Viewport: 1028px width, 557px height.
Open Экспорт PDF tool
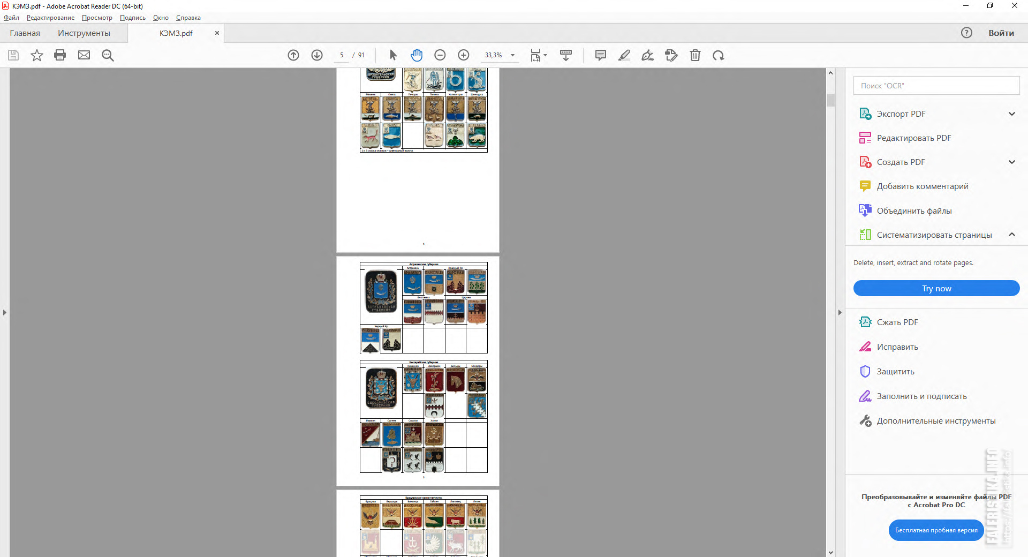click(x=901, y=114)
